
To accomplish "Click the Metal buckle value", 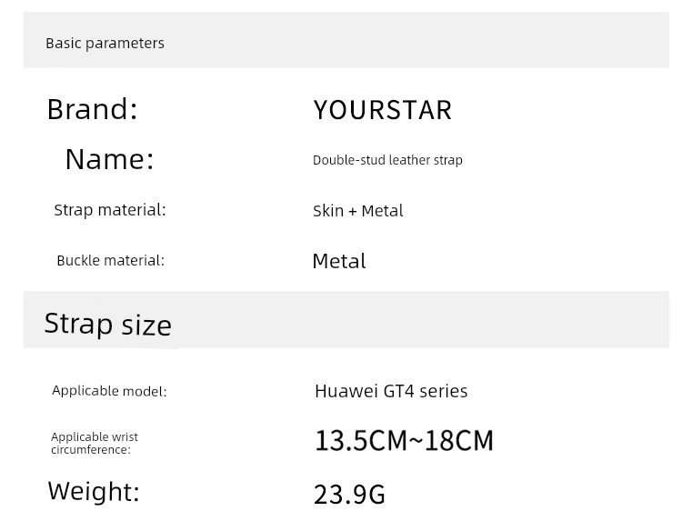I will [339, 261].
